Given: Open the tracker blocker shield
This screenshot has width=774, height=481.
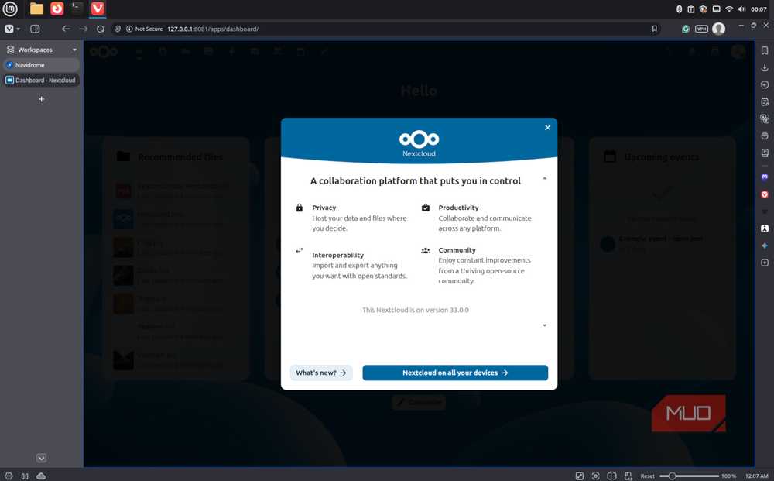Looking at the screenshot, I should (118, 29).
